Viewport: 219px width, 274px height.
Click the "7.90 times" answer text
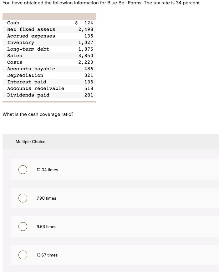pos(46,198)
